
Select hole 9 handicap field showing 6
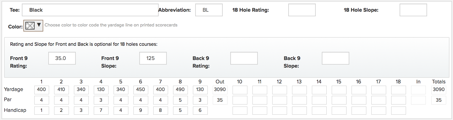click(x=200, y=111)
